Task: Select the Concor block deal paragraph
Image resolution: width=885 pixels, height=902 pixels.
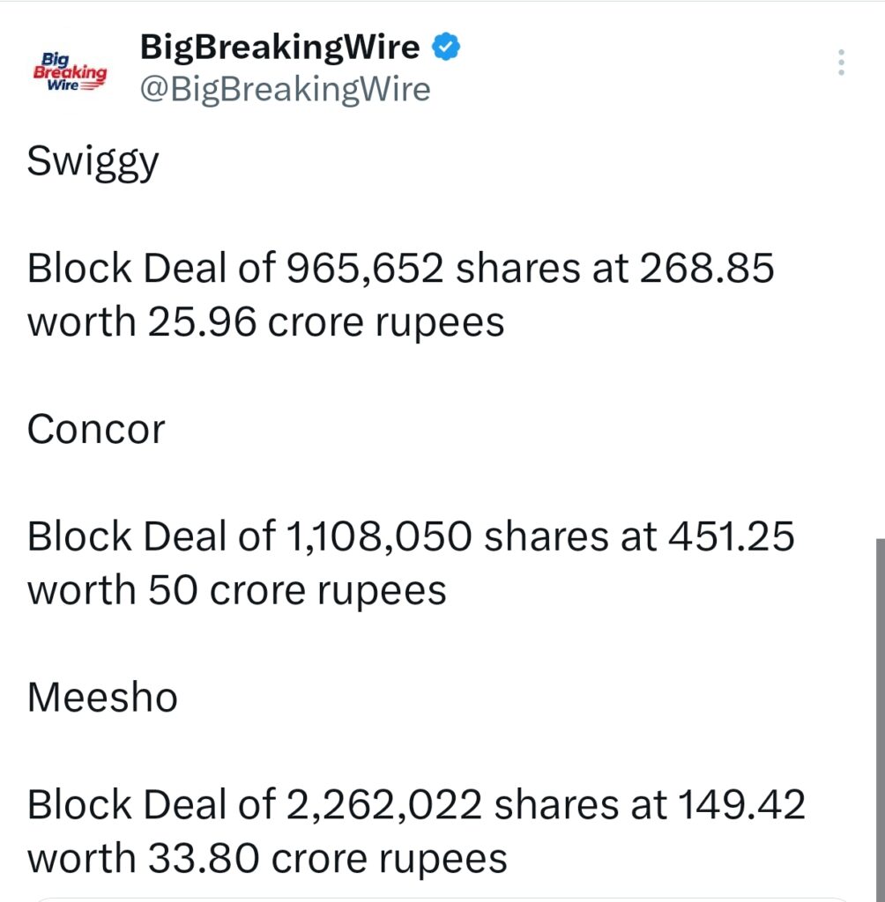Action: pos(411,562)
